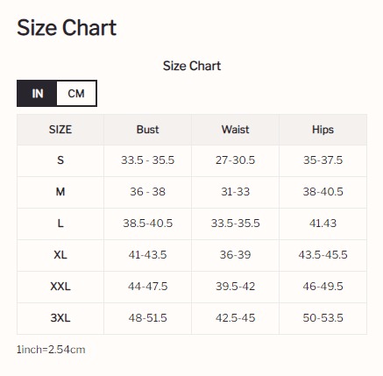Select the M size row label
This screenshot has height=376, width=383.
click(x=60, y=192)
